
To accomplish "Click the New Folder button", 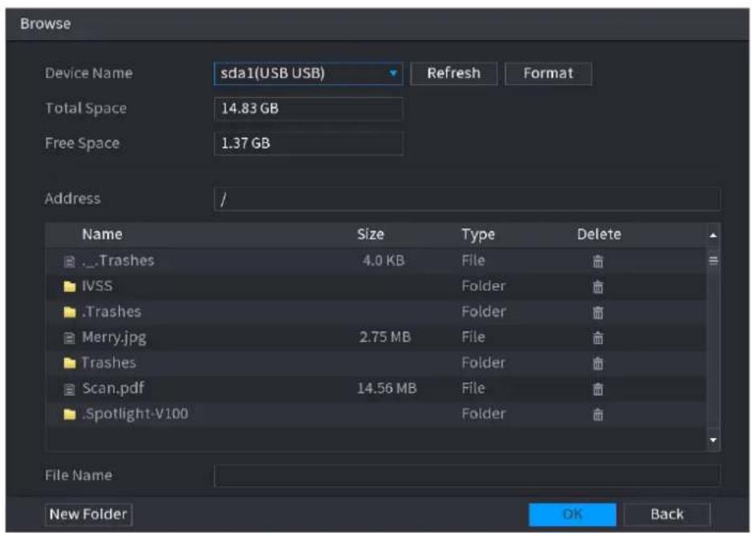I will click(x=88, y=515).
